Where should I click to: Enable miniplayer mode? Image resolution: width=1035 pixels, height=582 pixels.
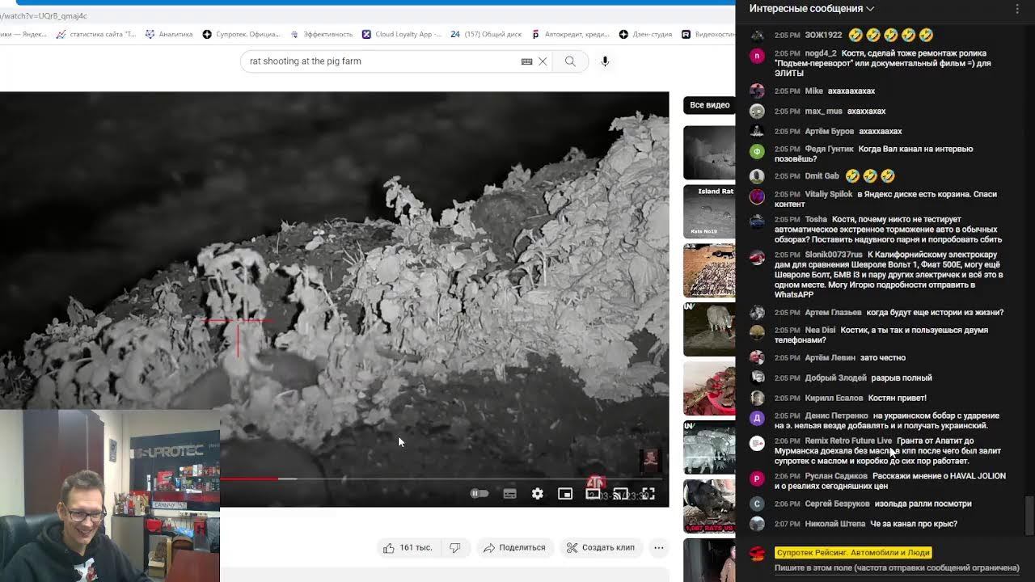(565, 494)
